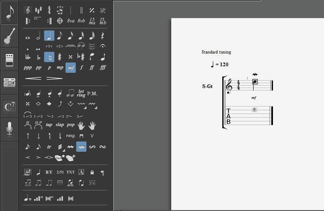Select the treble clef icon

pos(28,10)
